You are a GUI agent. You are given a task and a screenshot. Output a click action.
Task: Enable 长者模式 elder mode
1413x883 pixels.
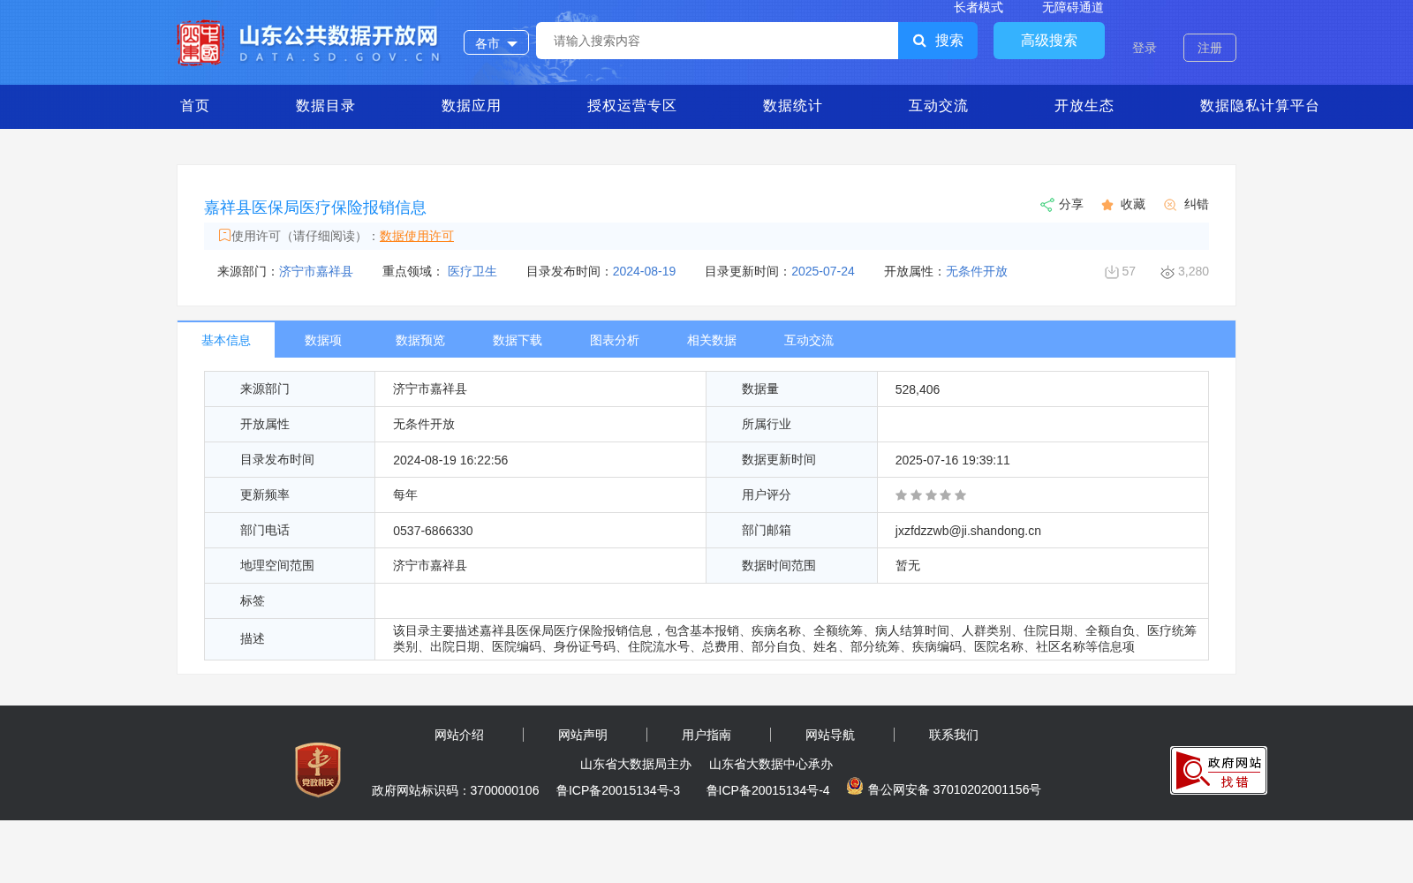(979, 7)
